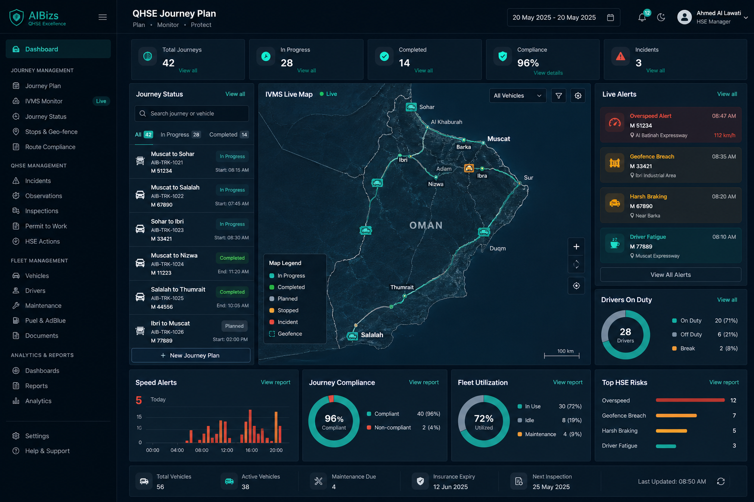Click the Active Vehicles car icon

[229, 481]
